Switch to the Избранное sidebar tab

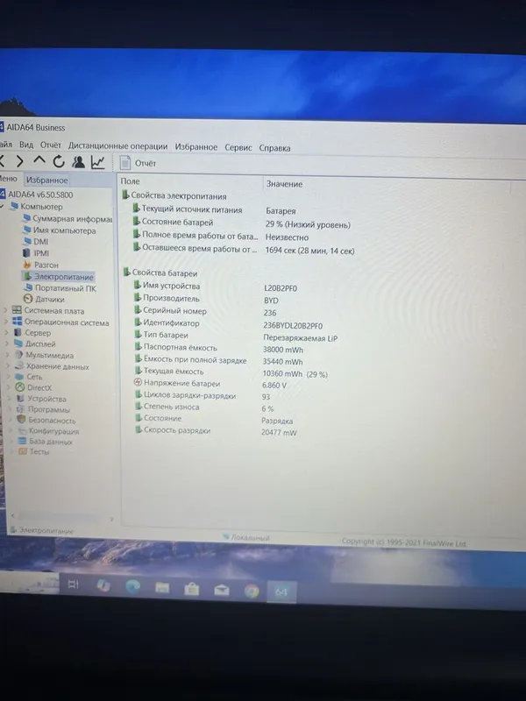[47, 181]
